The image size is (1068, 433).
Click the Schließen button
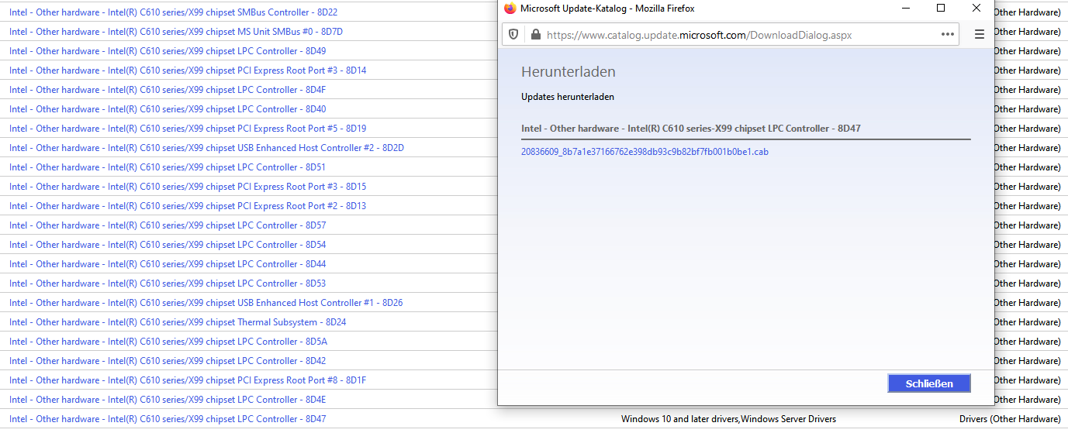point(929,383)
